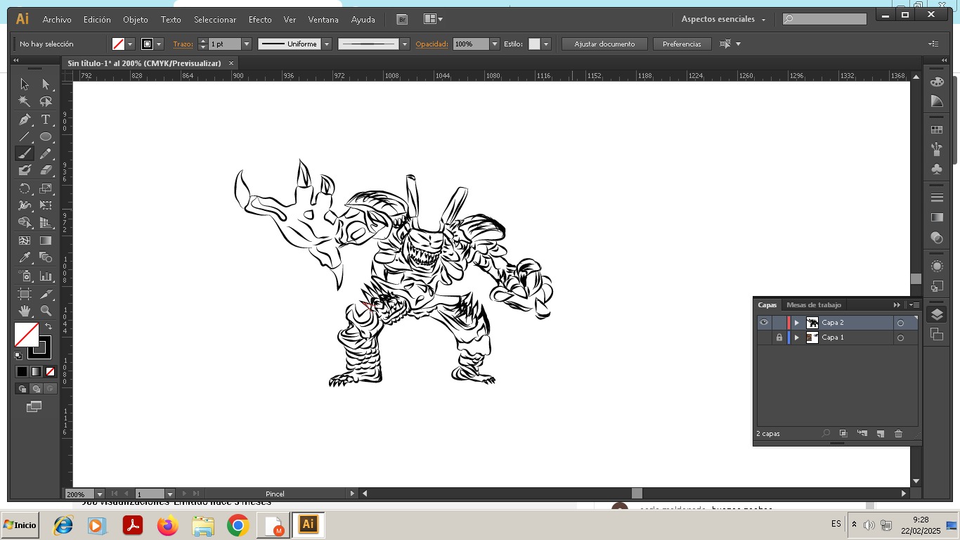Open the Archivo menu
This screenshot has height=540, width=960.
[57, 20]
